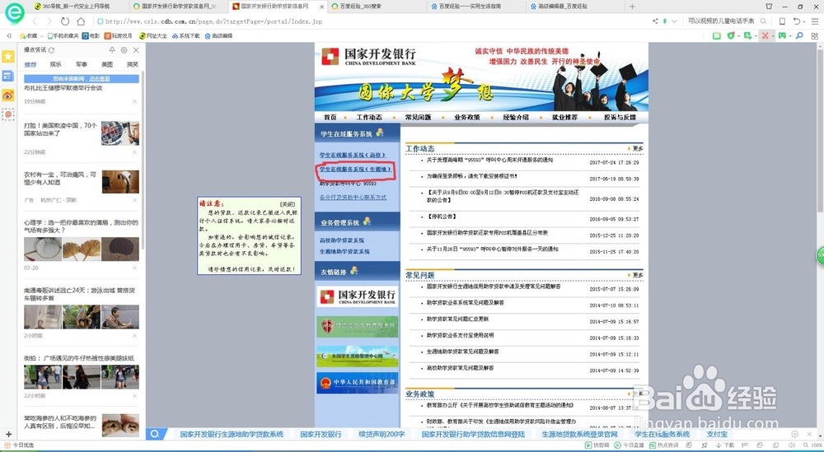
Task: Click the 100% zoom control in status bar
Action: point(812,445)
